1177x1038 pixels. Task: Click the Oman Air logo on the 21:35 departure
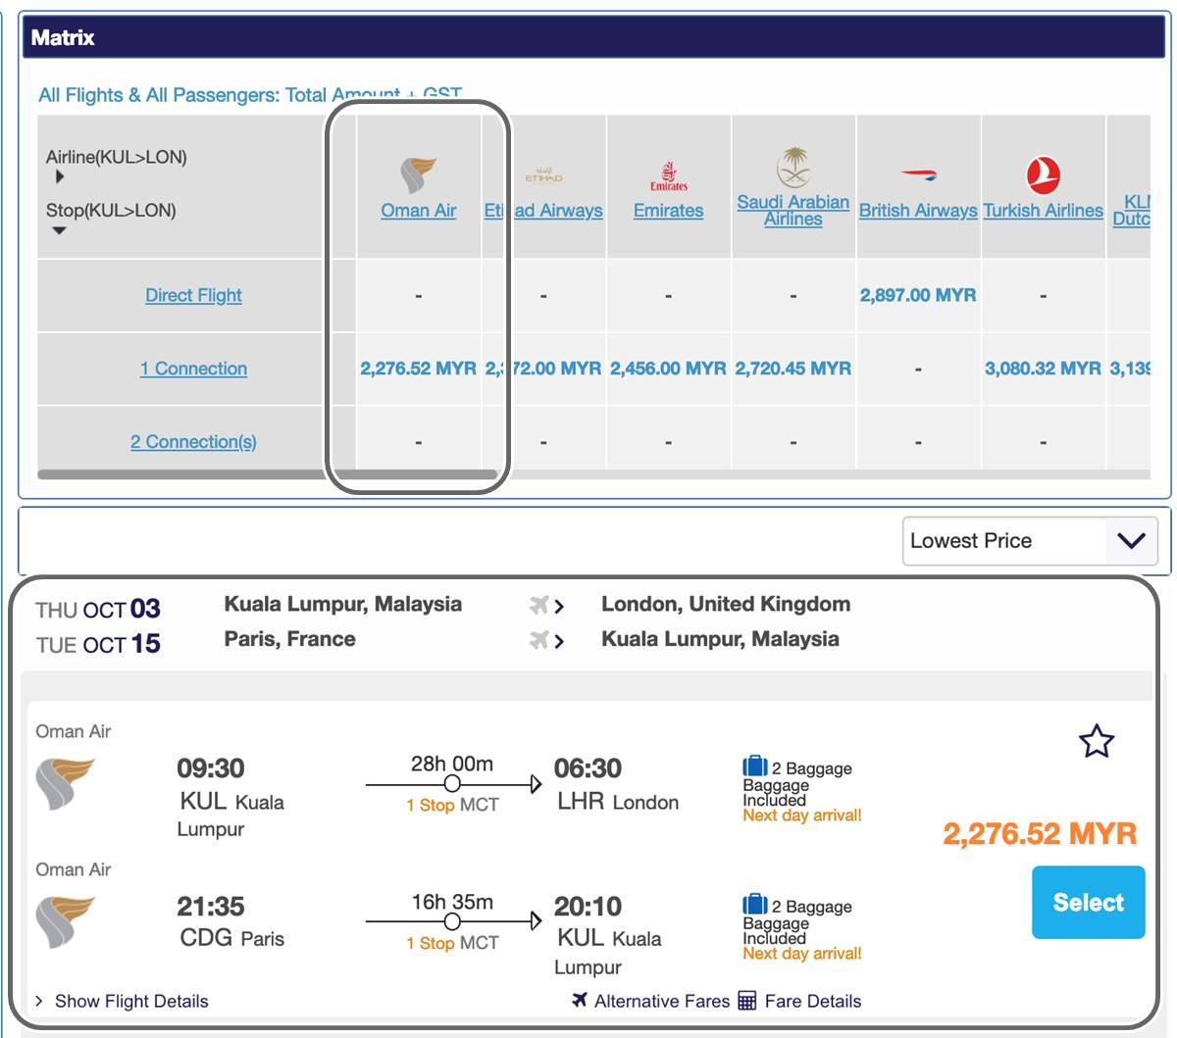pos(66,921)
